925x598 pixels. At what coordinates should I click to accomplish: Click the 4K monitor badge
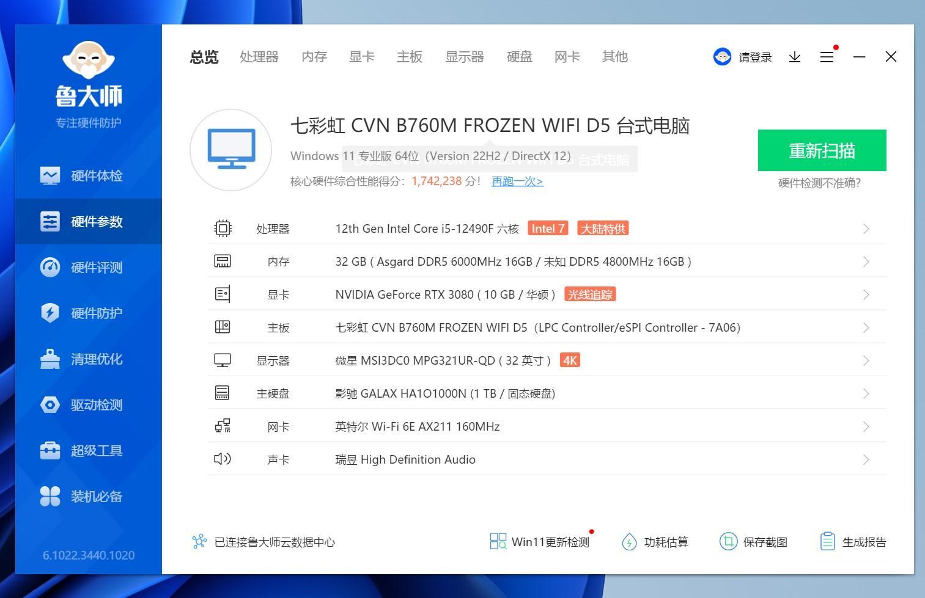(x=570, y=360)
